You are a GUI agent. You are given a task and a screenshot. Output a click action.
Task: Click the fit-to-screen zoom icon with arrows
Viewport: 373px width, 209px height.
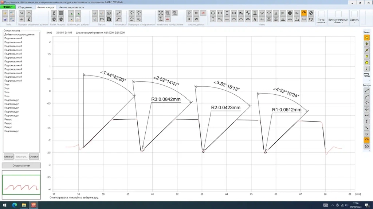tap(161, 13)
